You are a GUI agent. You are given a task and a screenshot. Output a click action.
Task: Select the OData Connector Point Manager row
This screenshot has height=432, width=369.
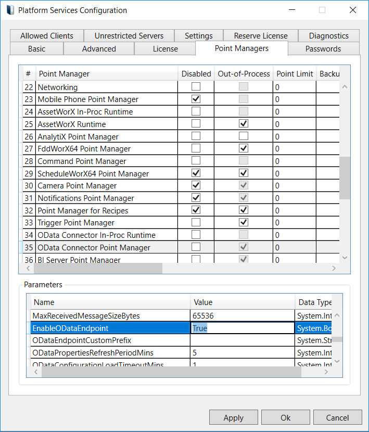(94, 248)
